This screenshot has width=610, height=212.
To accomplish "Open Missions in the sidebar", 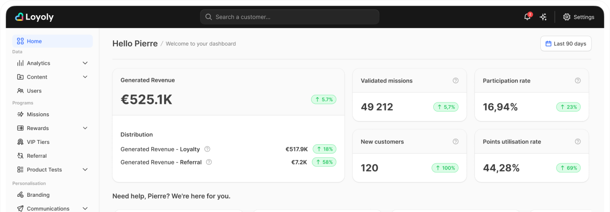I will [53, 114].
